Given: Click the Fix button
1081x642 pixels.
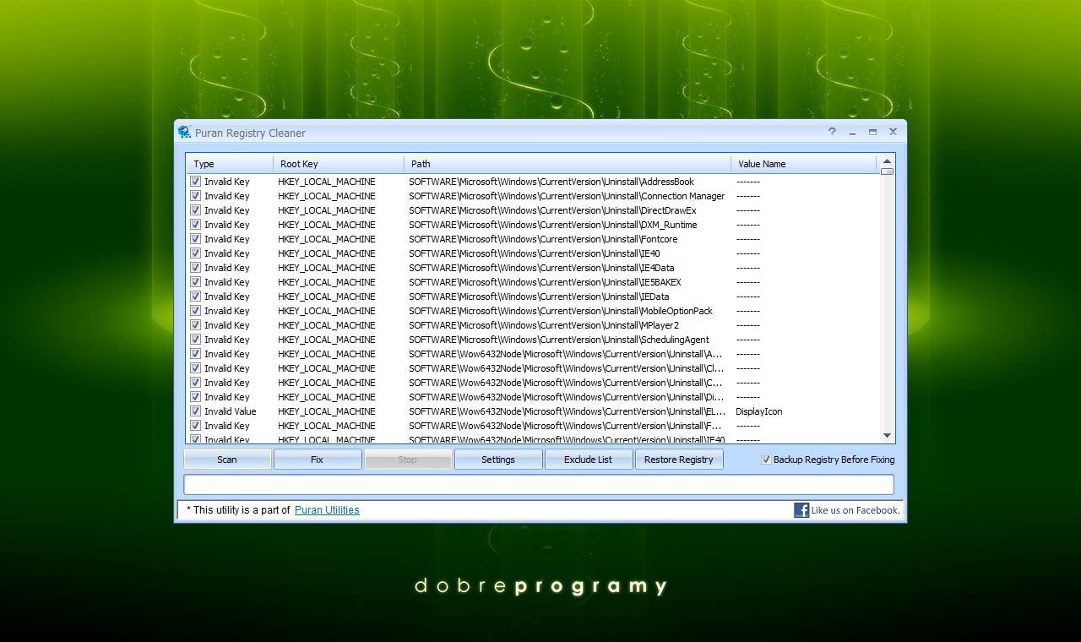Looking at the screenshot, I should 318,460.
